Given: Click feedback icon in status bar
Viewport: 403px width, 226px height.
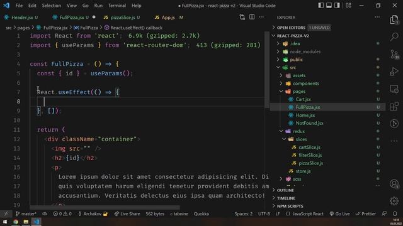Looking at the screenshot, I should (x=384, y=213).
